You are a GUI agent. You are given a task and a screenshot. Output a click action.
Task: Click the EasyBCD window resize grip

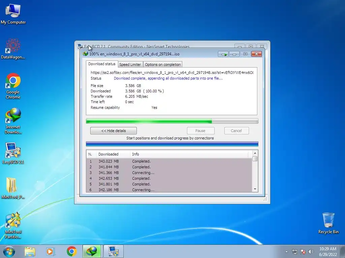pos(265,199)
